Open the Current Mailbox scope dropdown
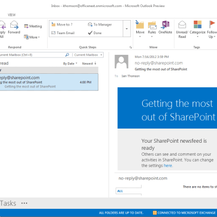This screenshot has height=217, width=217. [88, 55]
